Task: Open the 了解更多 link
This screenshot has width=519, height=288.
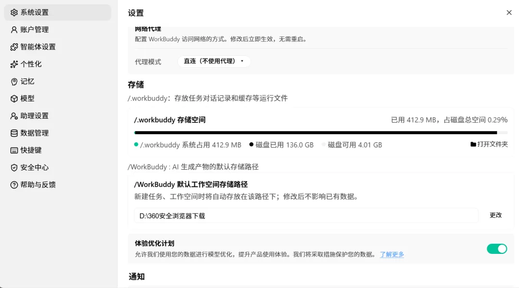Action: (392, 254)
